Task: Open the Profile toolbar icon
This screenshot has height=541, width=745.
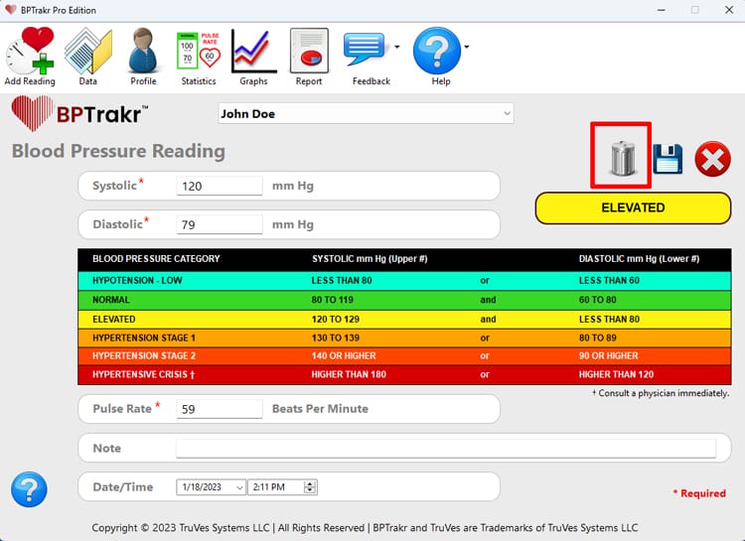Action: tap(144, 52)
